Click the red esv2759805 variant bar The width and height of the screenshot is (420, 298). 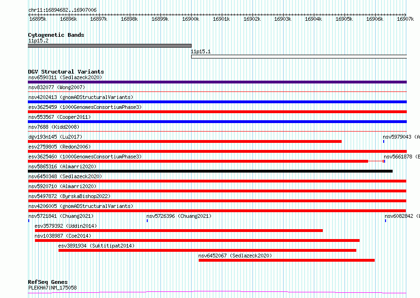pos(217,151)
